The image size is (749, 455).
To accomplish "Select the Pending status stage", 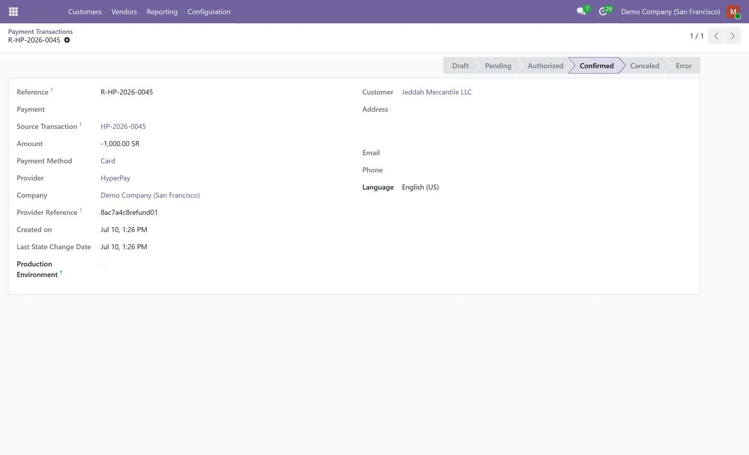I will pyautogui.click(x=498, y=66).
